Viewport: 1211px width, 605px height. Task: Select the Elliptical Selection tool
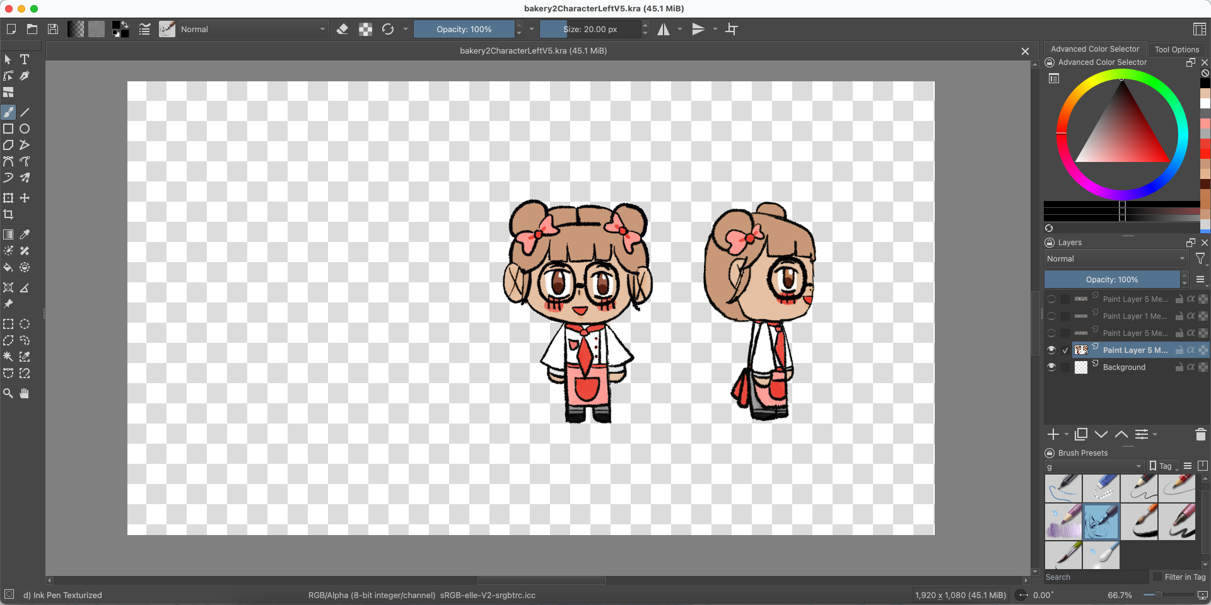tap(25, 324)
